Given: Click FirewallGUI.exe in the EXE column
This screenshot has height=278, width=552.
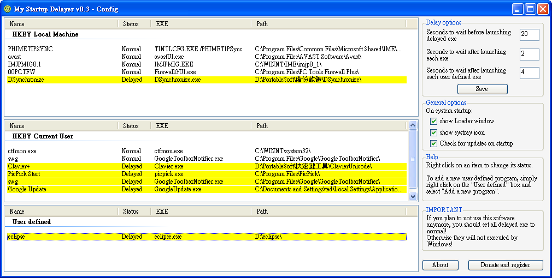Looking at the screenshot, I should pyautogui.click(x=175, y=72).
